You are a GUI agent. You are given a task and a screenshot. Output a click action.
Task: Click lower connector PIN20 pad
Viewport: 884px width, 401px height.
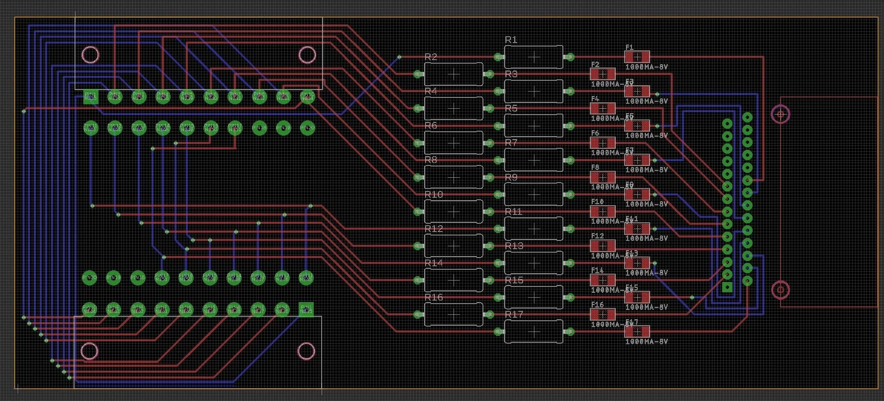tap(89, 278)
